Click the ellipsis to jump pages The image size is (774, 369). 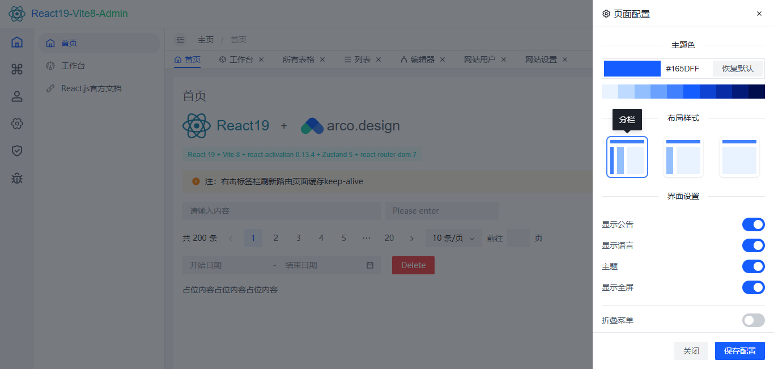pos(367,238)
